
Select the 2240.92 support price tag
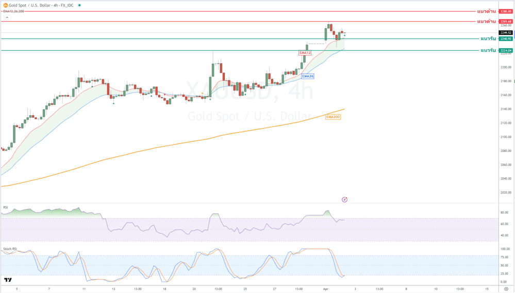[505, 39]
